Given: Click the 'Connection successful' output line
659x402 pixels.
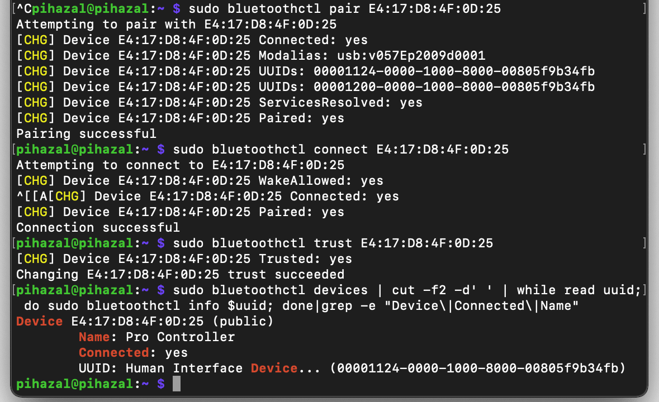Looking at the screenshot, I should click(x=98, y=228).
